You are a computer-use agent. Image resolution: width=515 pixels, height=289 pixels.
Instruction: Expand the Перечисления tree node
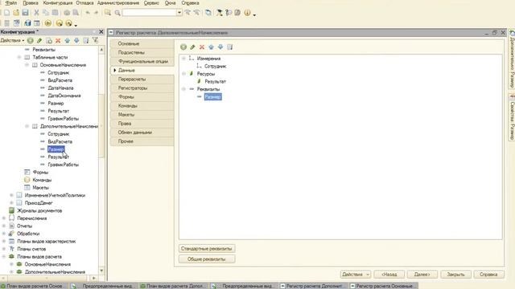pyautogui.click(x=4, y=218)
